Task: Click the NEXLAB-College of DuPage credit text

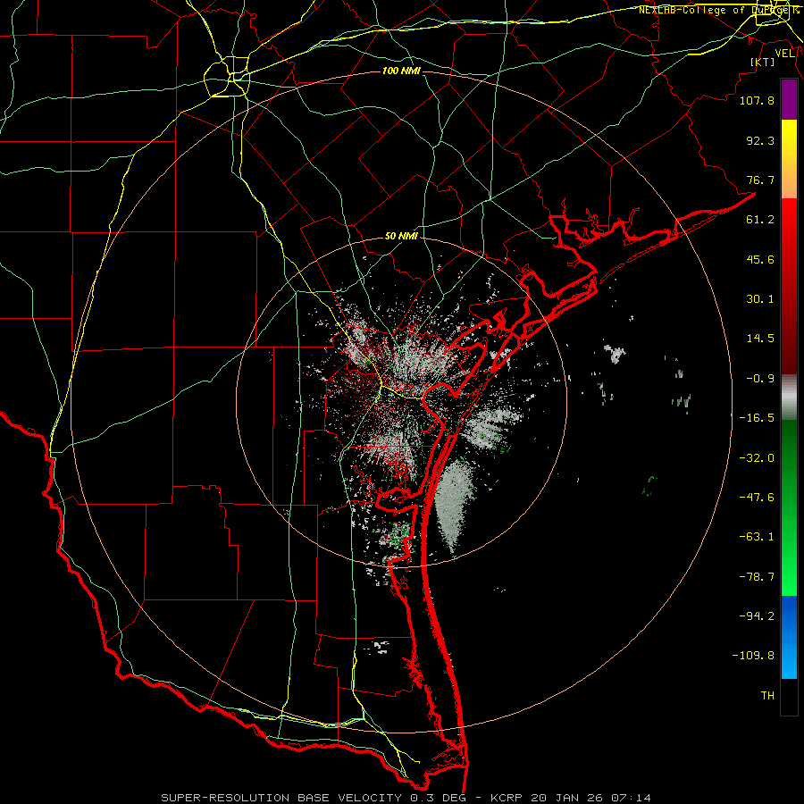Action: click(x=718, y=10)
